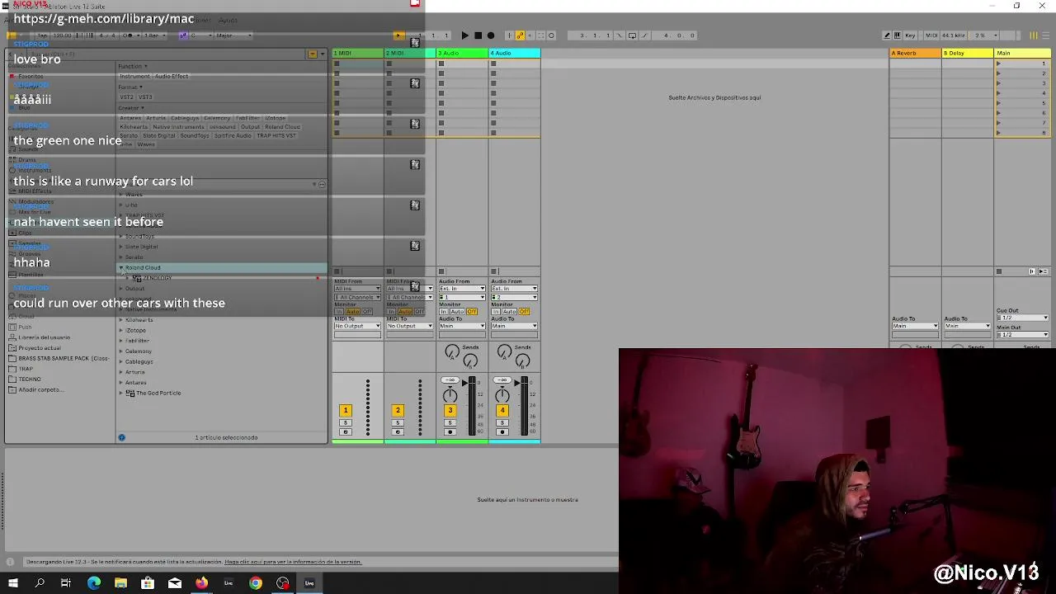
Task: Start playback with the Play button
Action: coord(464,35)
